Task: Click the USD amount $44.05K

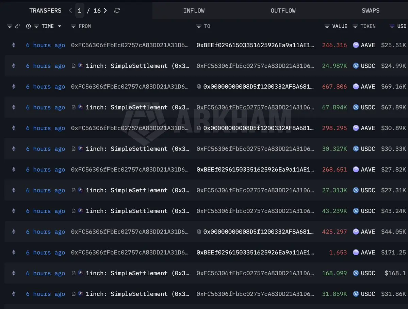Action: pyautogui.click(x=393, y=231)
